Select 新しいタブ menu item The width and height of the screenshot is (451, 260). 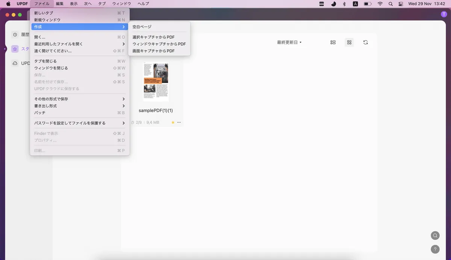(x=80, y=13)
